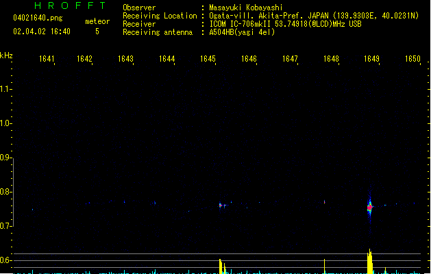Image resolution: width=431 pixels, height=274 pixels.
Task: Click the 'Receiving antenna' field label
Action: pos(158,32)
